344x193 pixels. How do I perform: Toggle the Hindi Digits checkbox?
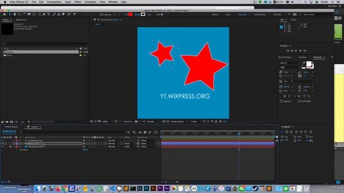(x=299, y=101)
